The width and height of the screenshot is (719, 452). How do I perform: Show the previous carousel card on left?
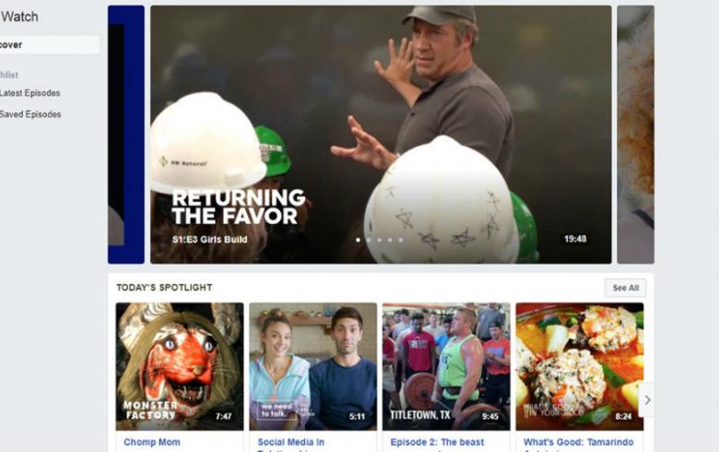click(126, 135)
